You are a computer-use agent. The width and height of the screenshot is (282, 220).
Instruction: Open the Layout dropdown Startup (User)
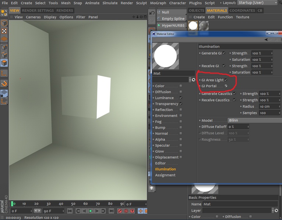coord(257,3)
